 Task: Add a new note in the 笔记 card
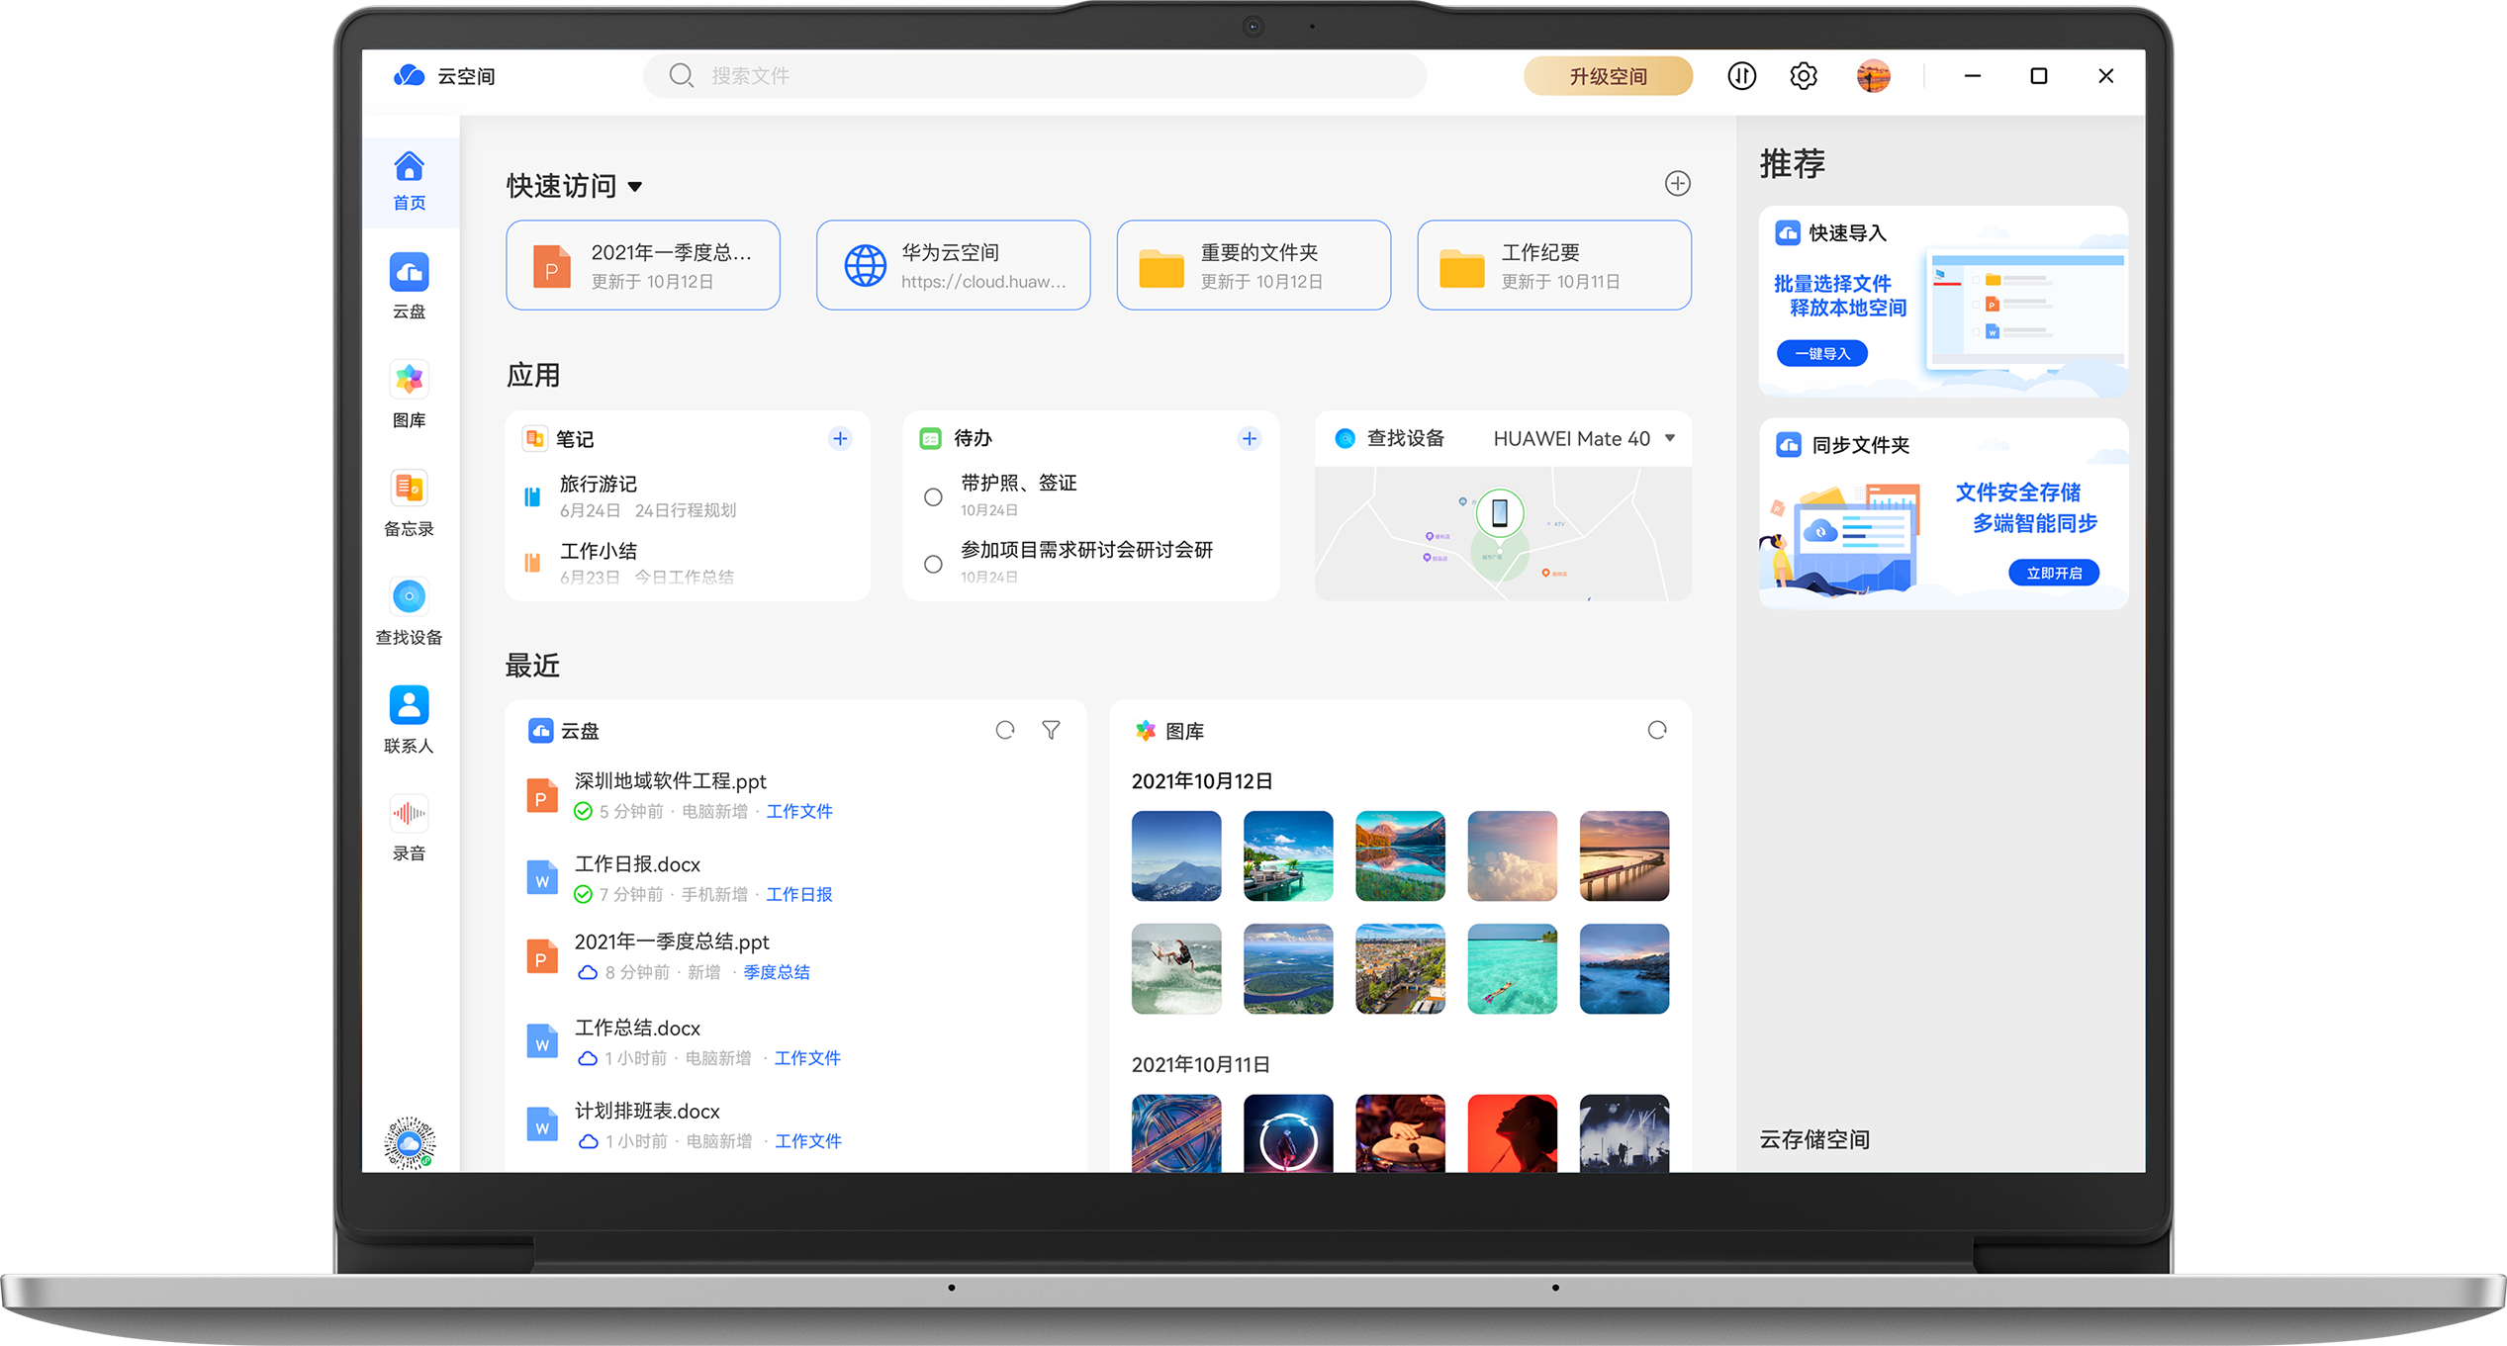tap(839, 438)
